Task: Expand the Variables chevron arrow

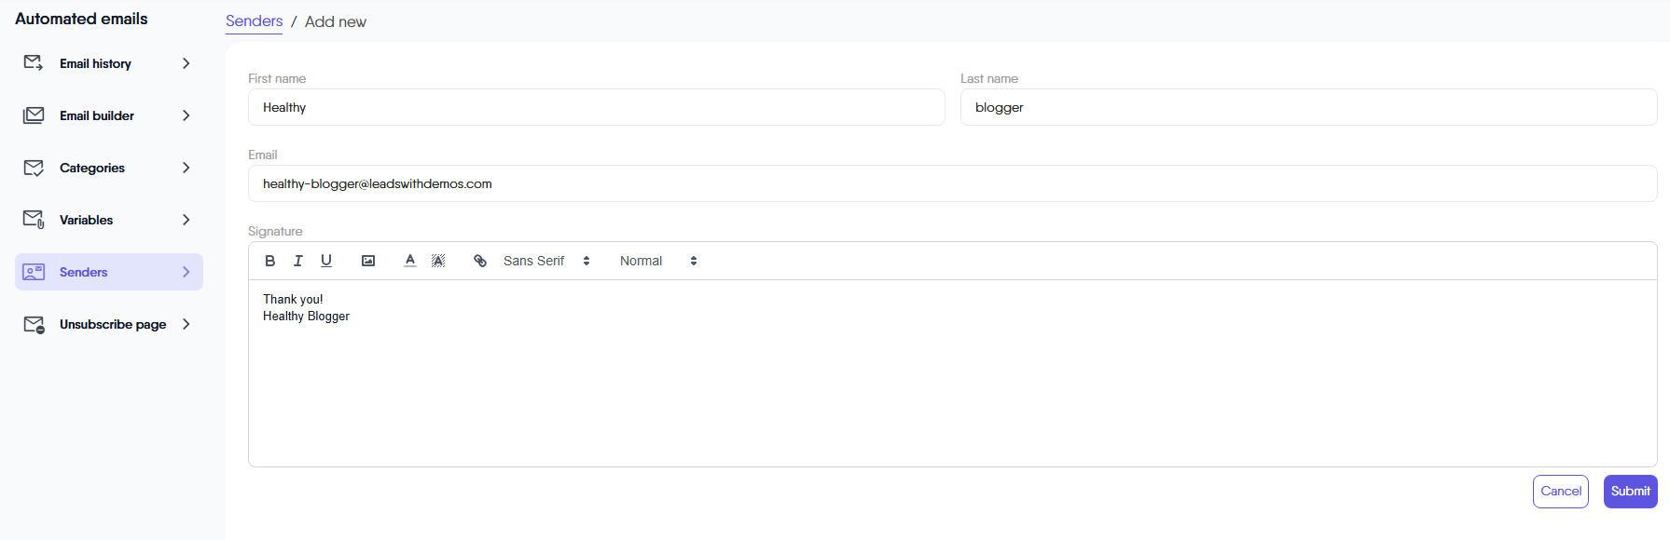Action: click(186, 220)
